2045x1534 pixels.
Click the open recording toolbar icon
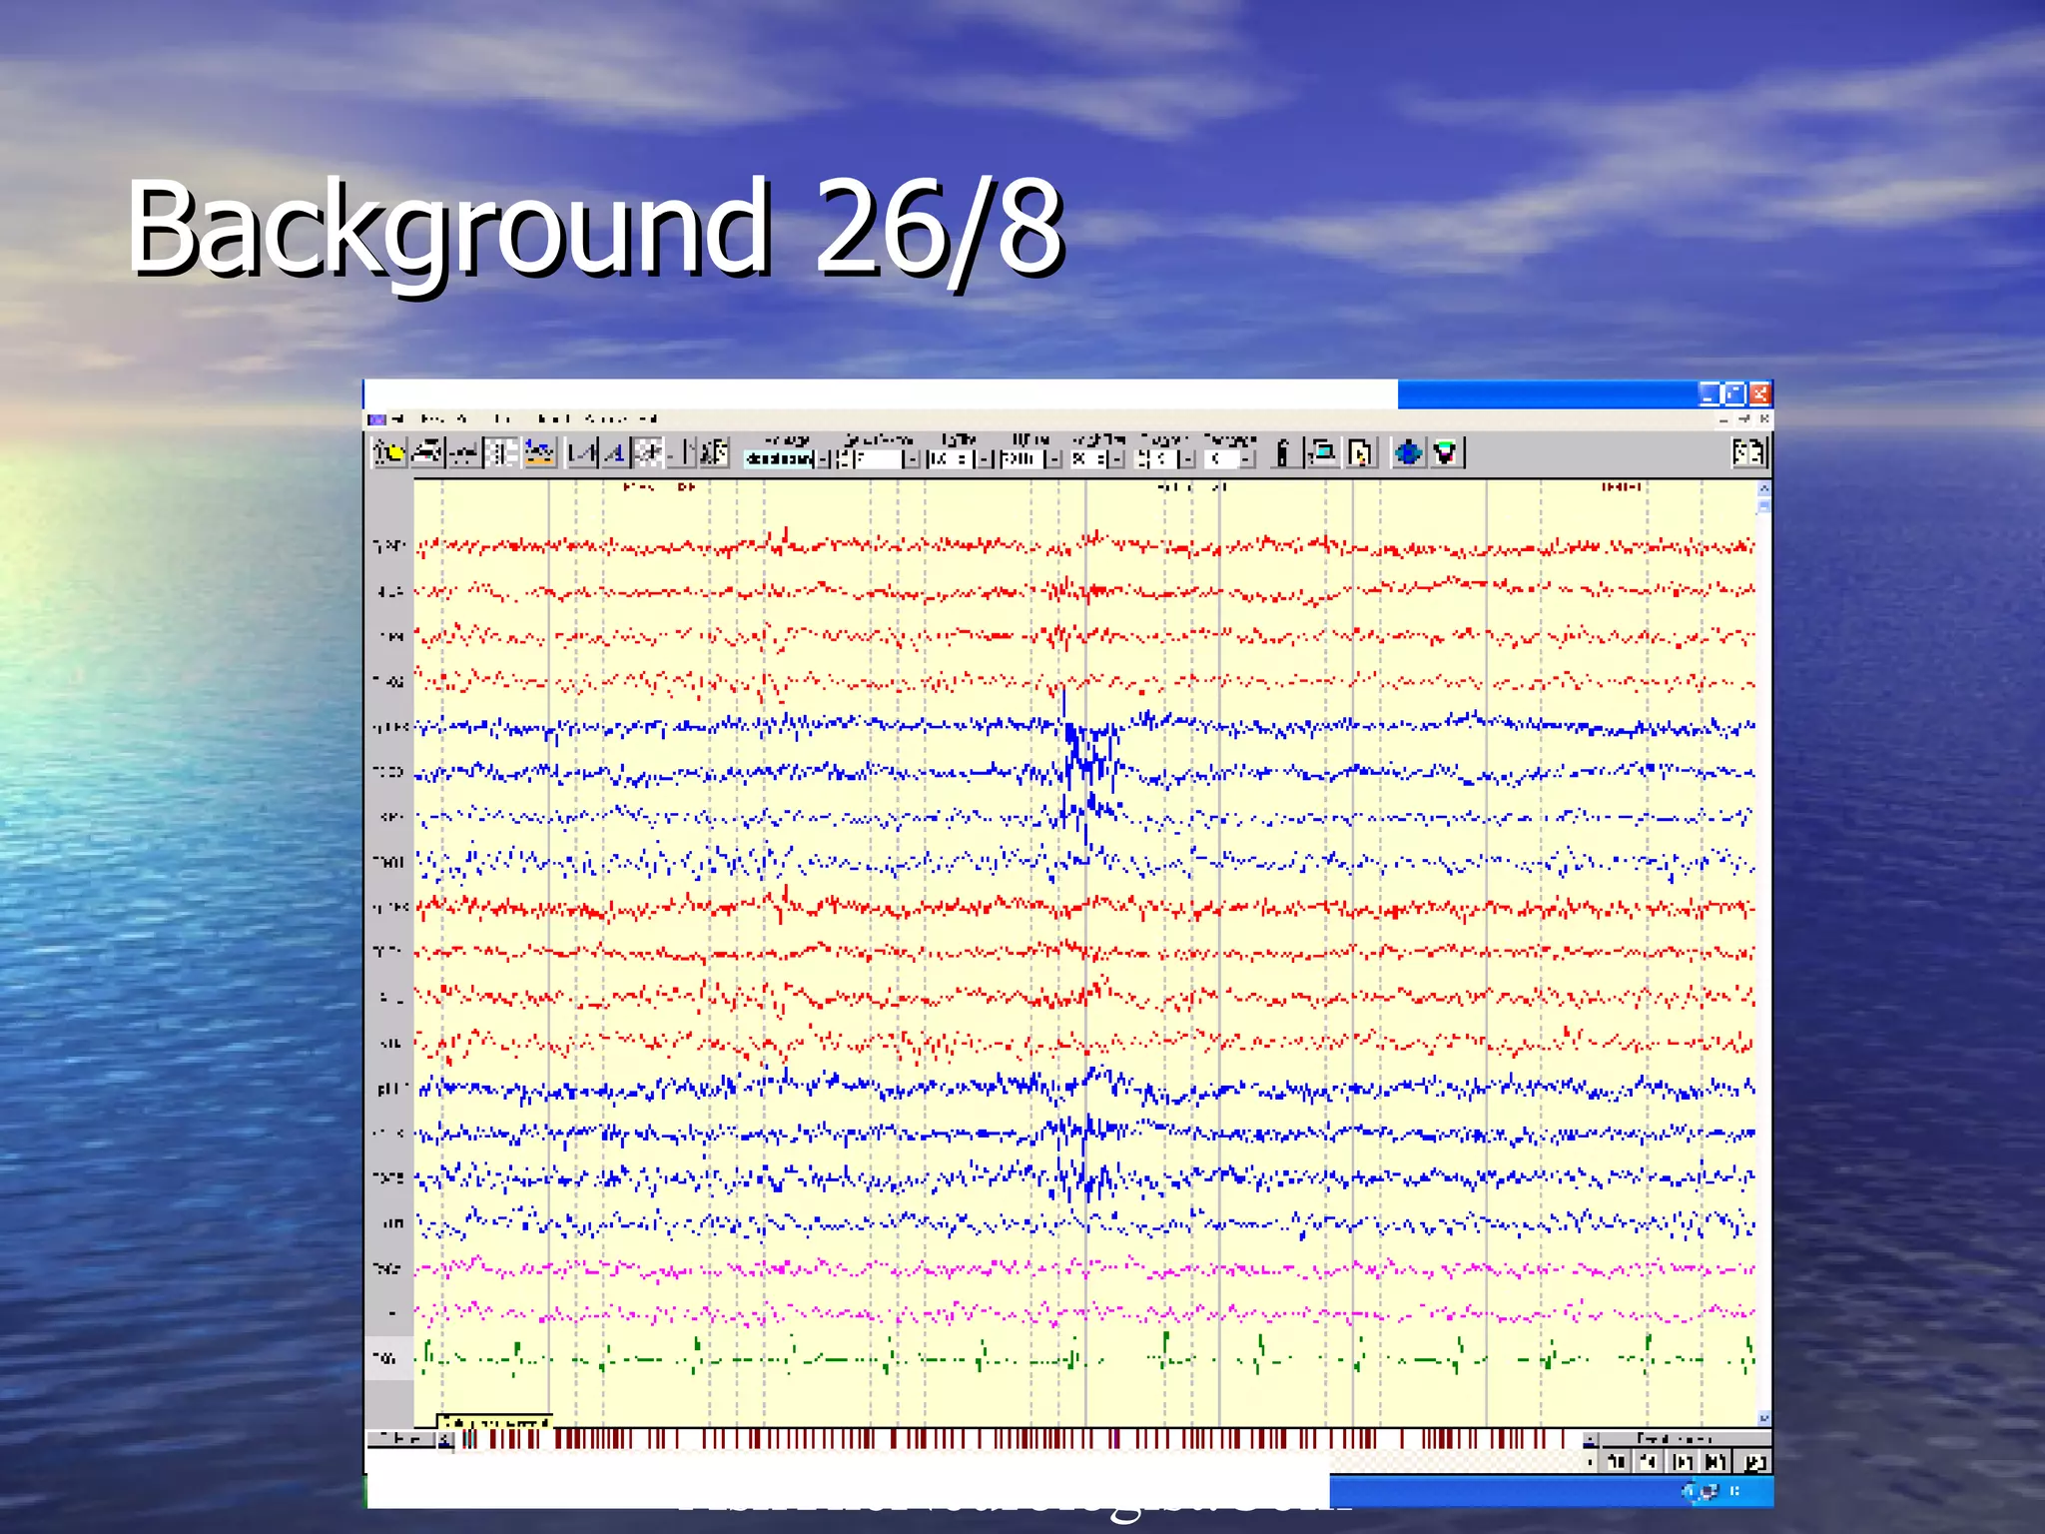388,453
